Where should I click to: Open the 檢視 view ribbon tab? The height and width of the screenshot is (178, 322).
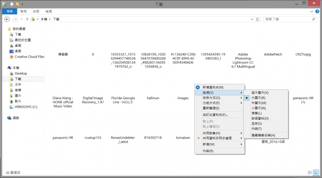[49, 12]
